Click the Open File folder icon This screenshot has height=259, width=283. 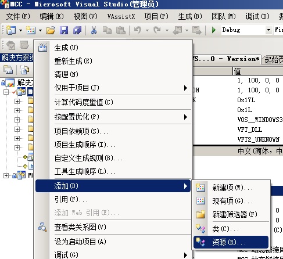[51, 30]
